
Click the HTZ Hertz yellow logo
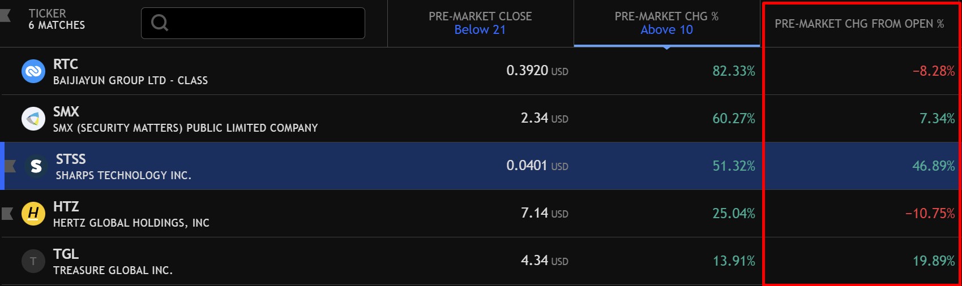[33, 214]
